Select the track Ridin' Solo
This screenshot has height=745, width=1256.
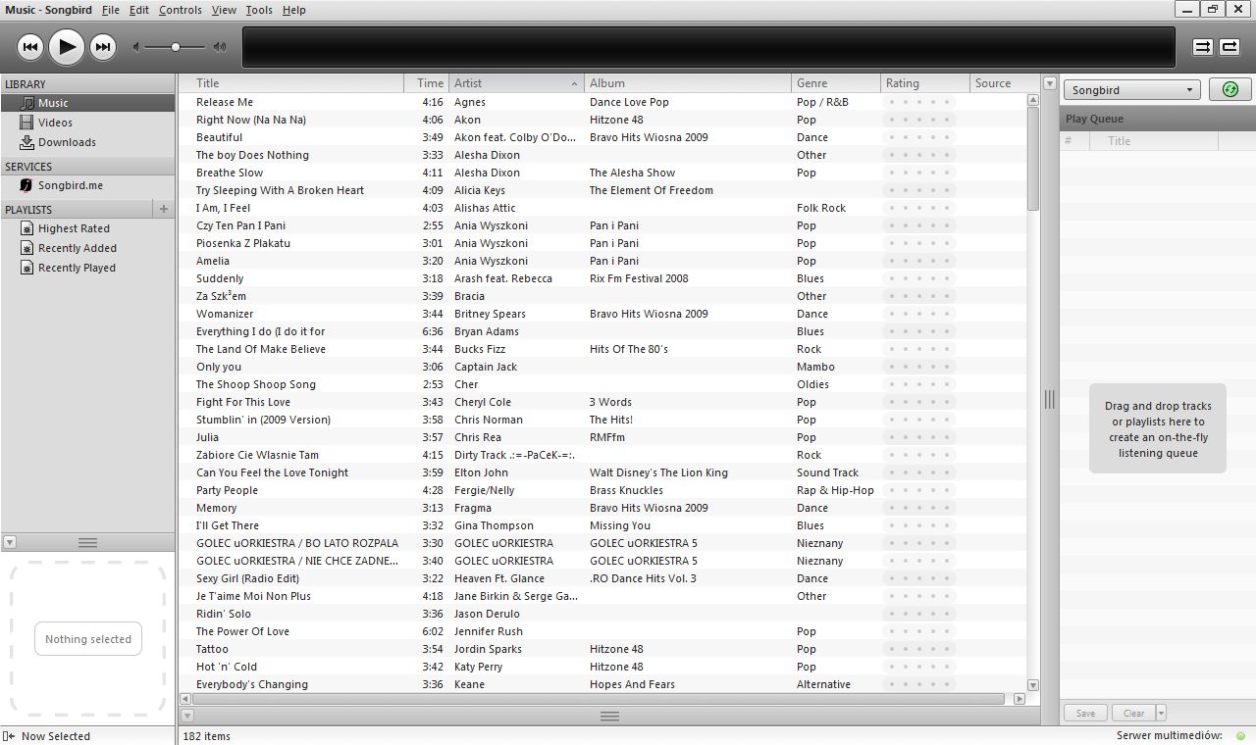pyautogui.click(x=223, y=614)
